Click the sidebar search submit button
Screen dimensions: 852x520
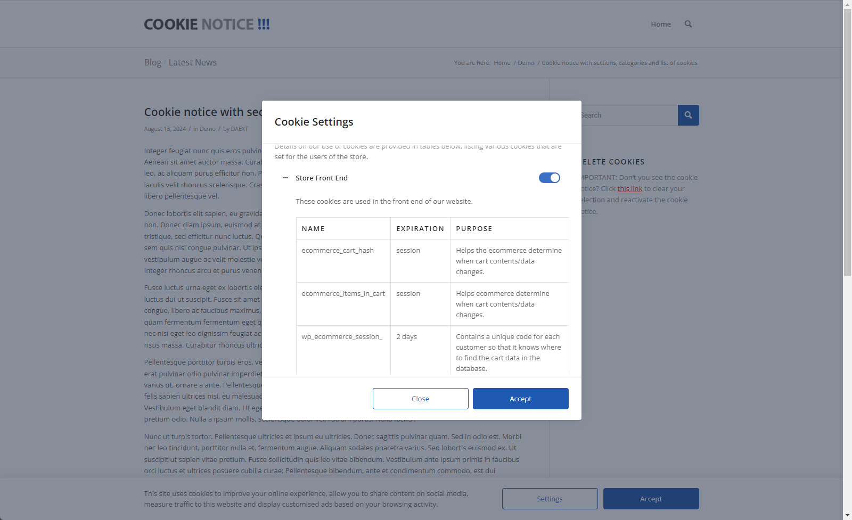click(688, 115)
